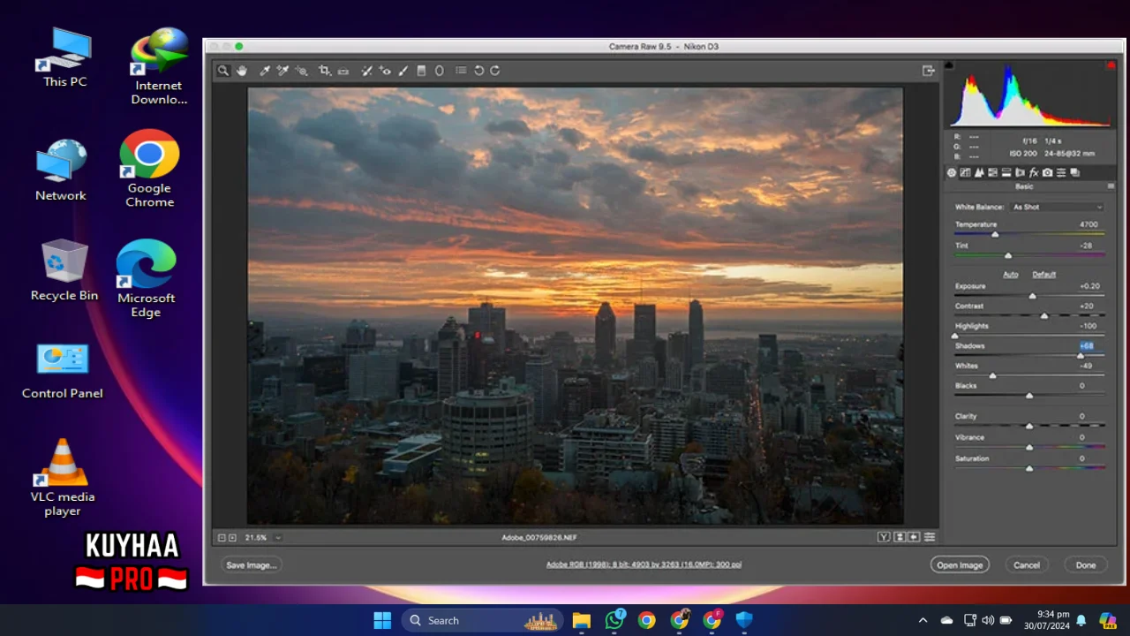
Task: Click the Temperature slider handle
Action: click(x=995, y=234)
